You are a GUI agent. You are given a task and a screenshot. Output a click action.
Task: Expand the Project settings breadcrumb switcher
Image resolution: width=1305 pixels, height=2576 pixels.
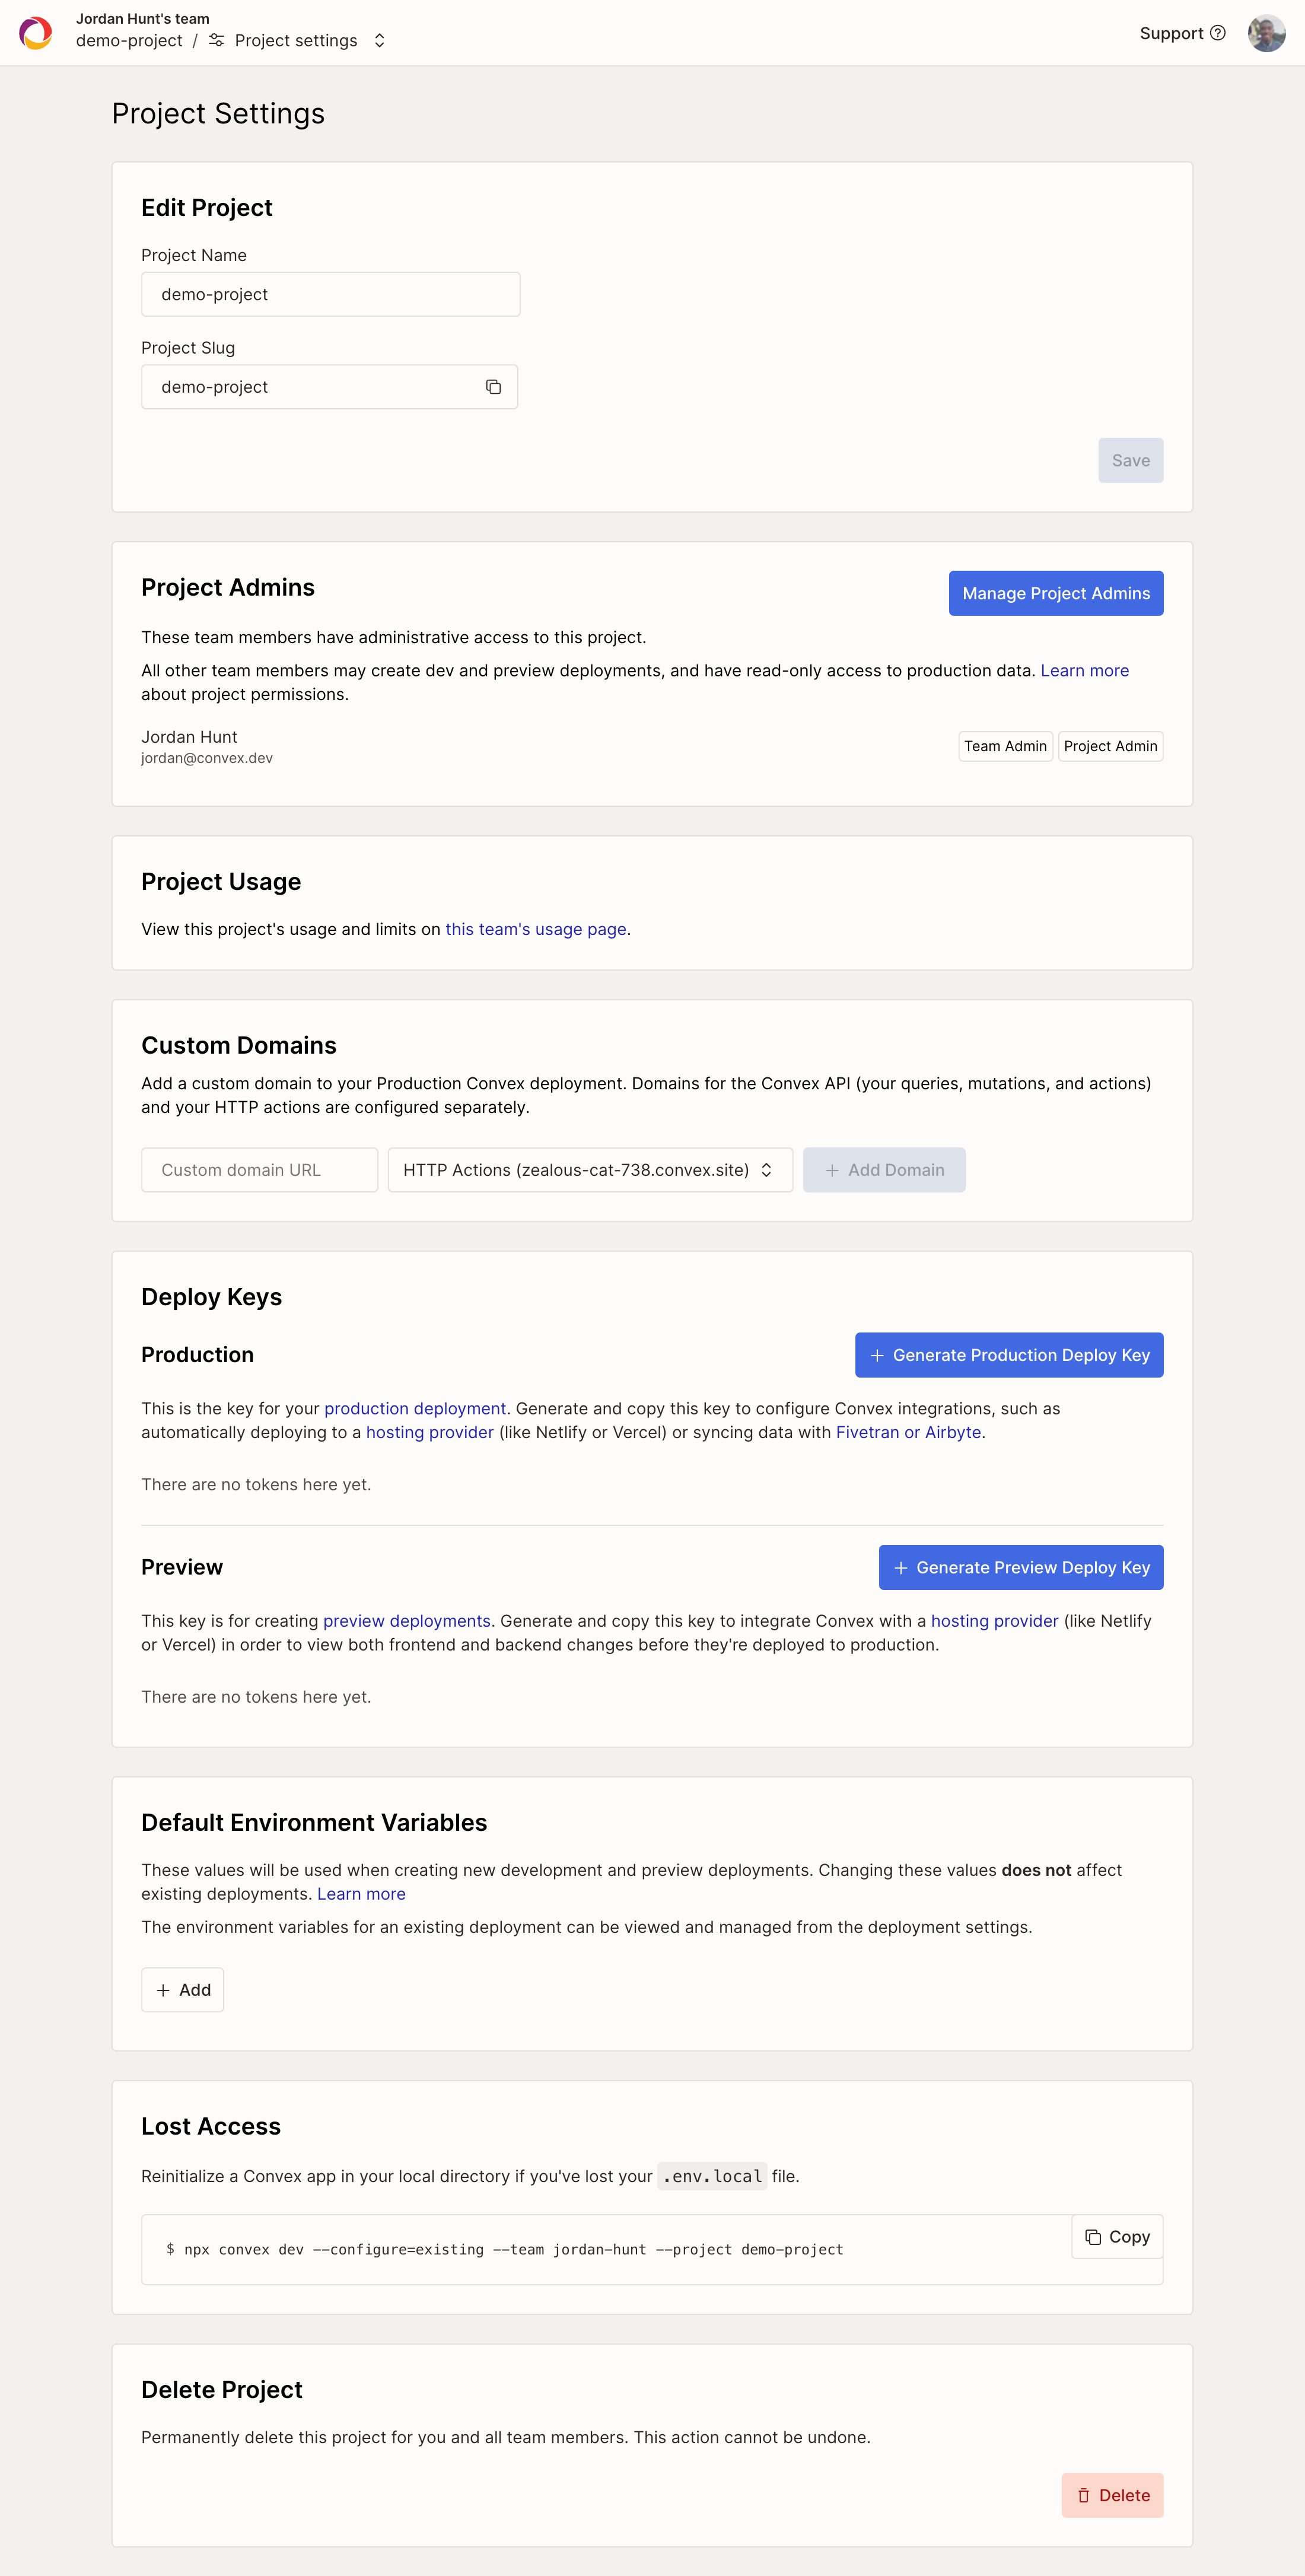[x=380, y=41]
